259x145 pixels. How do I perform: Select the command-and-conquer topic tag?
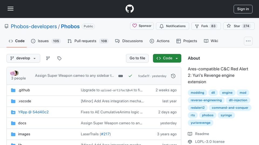[x=230, y=108]
